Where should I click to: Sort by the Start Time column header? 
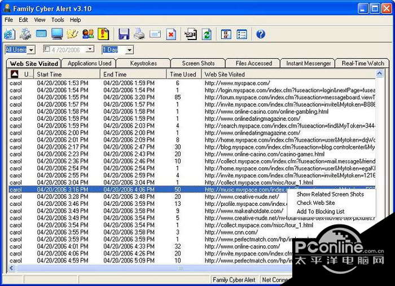click(x=67, y=74)
